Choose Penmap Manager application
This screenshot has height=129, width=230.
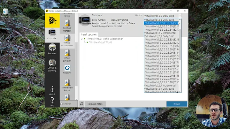[x=67, y=26]
